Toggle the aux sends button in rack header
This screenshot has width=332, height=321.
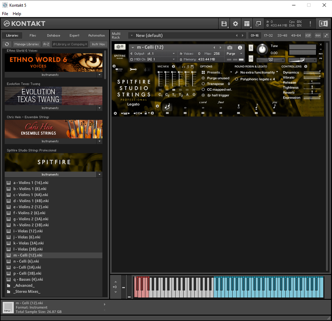coord(318,35)
